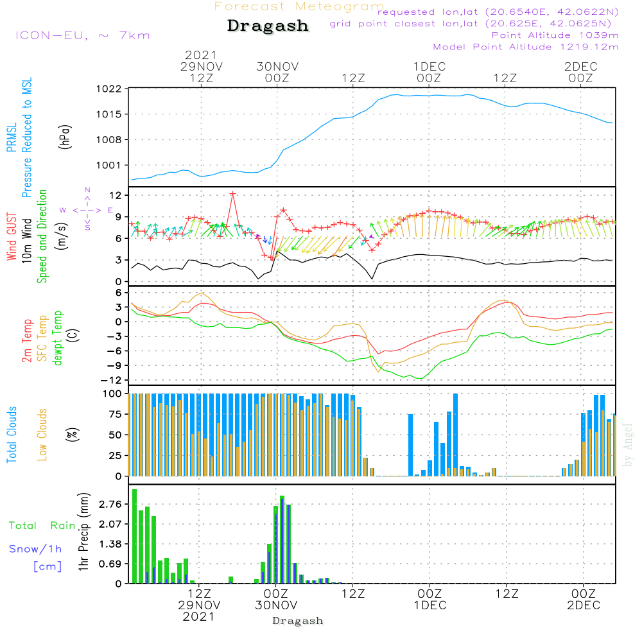
Task: Click the green 'Total Rain' legend label
Action: coord(42,526)
